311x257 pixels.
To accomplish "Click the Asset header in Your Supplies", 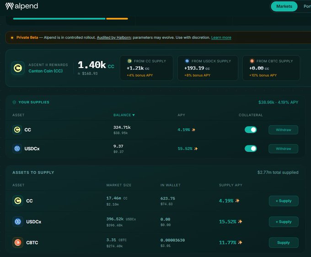I will coord(18,115).
